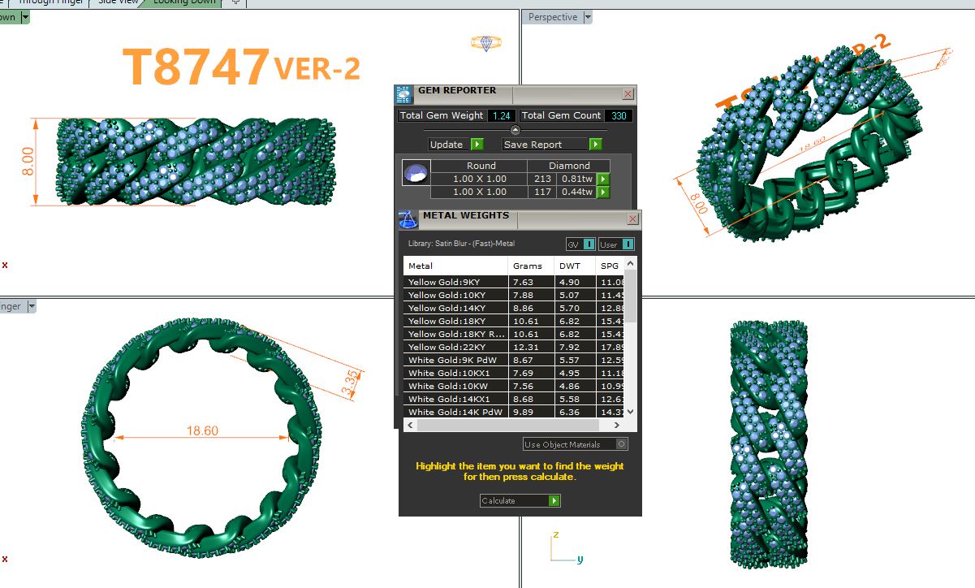975x588 pixels.
Task: Click the Metal Weights scale icon
Action: 408,219
